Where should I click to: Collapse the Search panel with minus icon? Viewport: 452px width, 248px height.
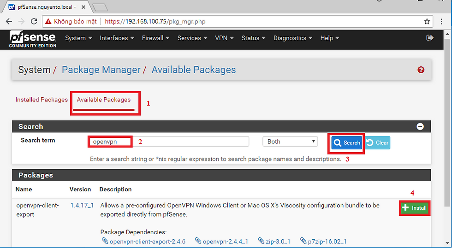pyautogui.click(x=420, y=126)
